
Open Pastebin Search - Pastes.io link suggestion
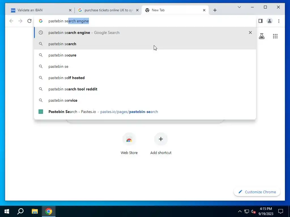145,112
